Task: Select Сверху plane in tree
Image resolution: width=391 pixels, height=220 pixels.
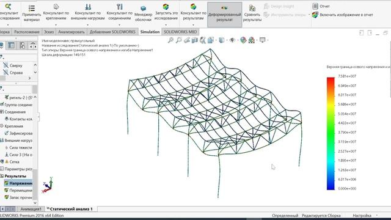Action: [x=13, y=65]
